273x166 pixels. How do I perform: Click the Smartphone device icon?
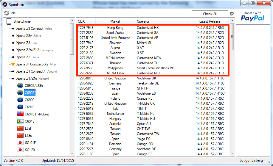click(9, 21)
